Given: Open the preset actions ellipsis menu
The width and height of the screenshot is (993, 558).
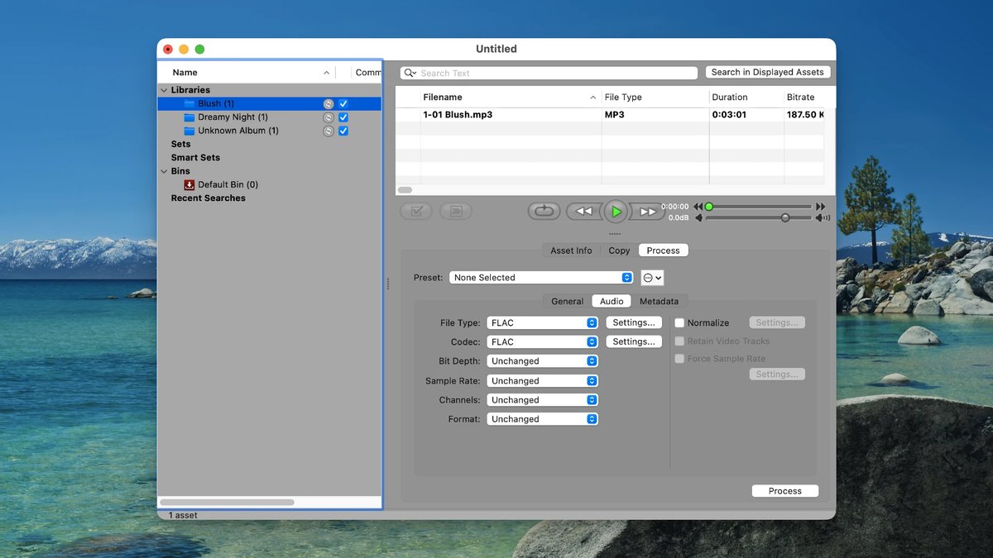Looking at the screenshot, I should tap(652, 278).
